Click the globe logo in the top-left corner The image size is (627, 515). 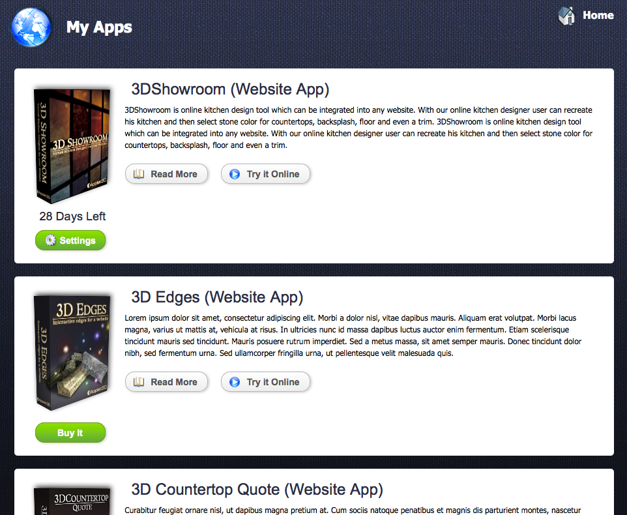point(30,27)
